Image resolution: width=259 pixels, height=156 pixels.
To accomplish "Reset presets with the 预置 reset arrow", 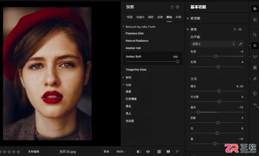I will pos(172,7).
